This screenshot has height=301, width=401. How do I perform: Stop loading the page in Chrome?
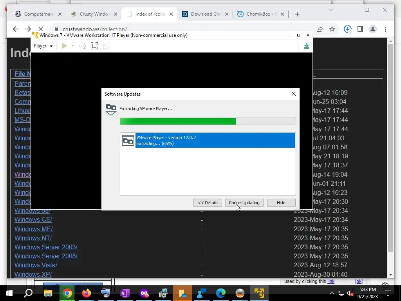click(x=41, y=29)
